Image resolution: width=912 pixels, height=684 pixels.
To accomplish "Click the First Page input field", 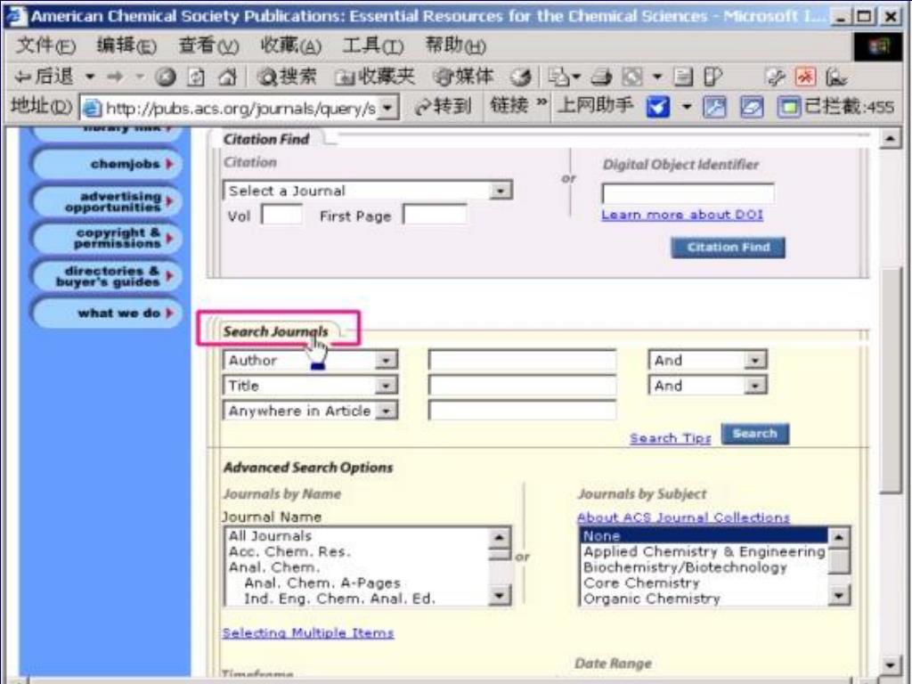I will 435,215.
